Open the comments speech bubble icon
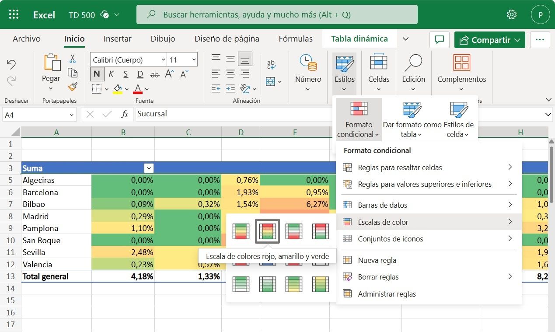The width and height of the screenshot is (555, 332). click(x=440, y=40)
